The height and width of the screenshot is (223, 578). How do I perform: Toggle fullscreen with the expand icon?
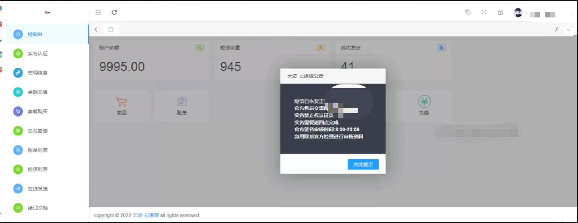tap(484, 12)
